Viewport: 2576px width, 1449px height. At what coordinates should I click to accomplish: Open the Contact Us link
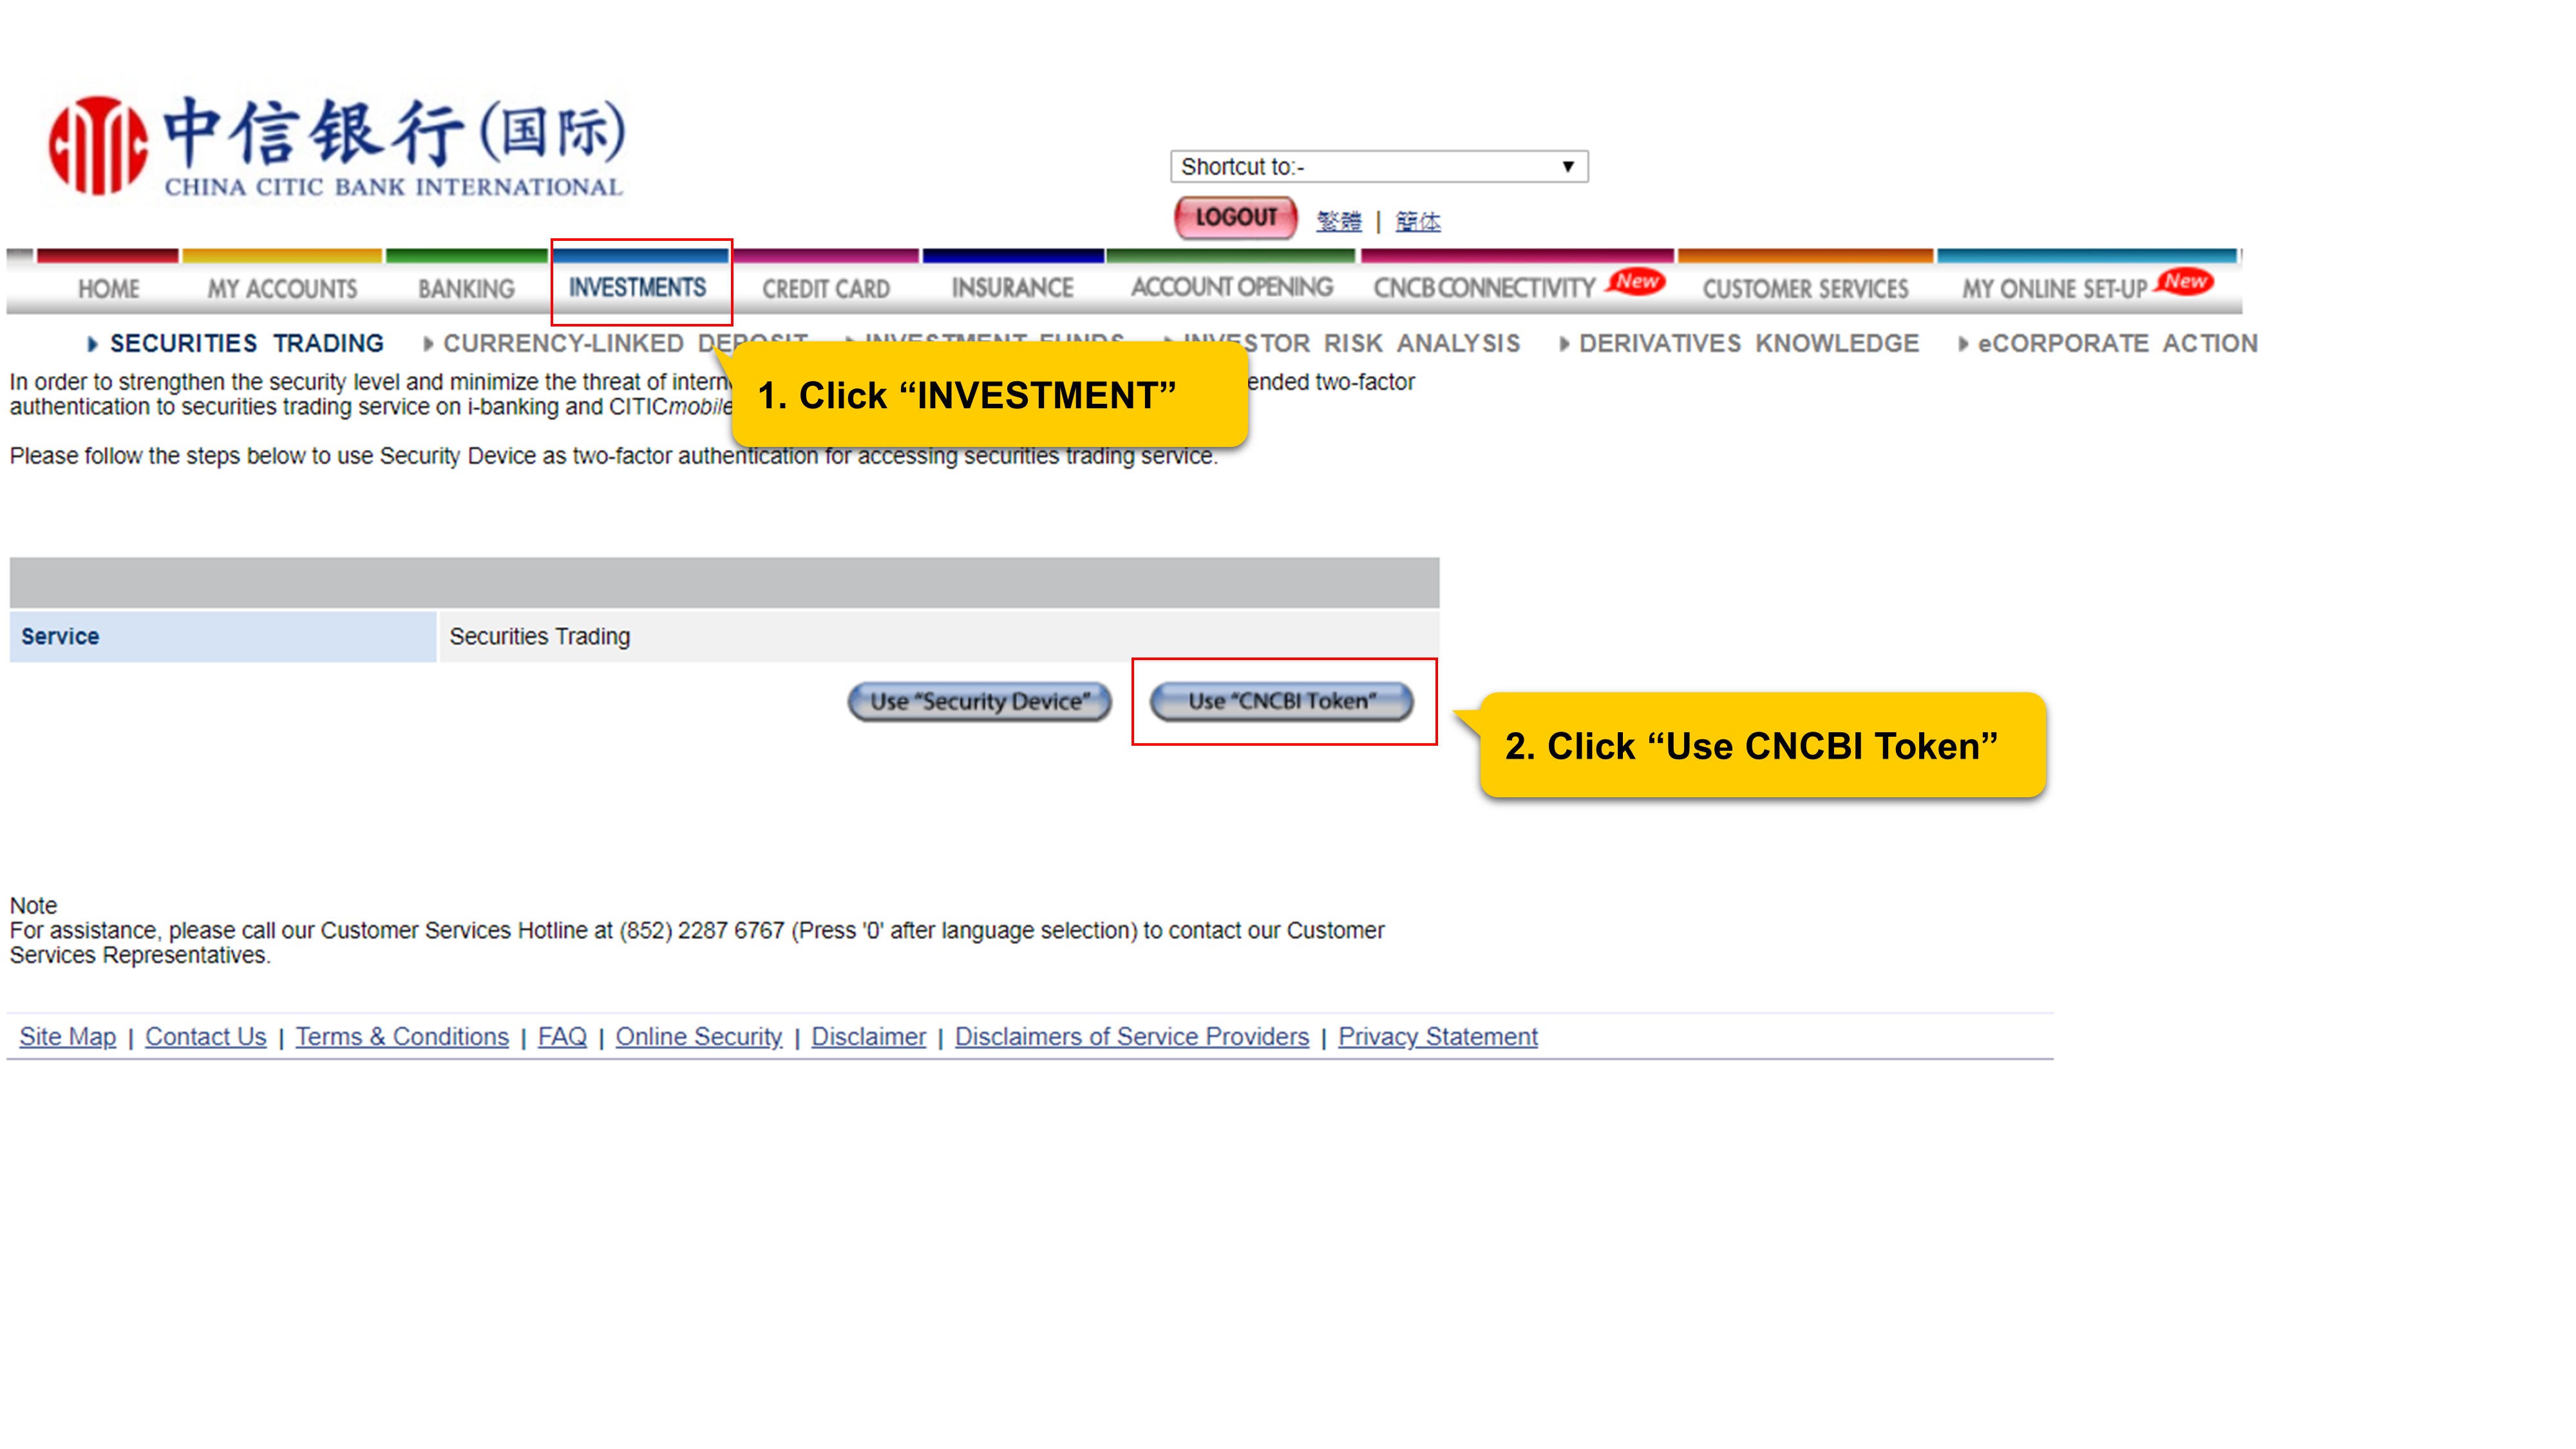pos(206,1037)
